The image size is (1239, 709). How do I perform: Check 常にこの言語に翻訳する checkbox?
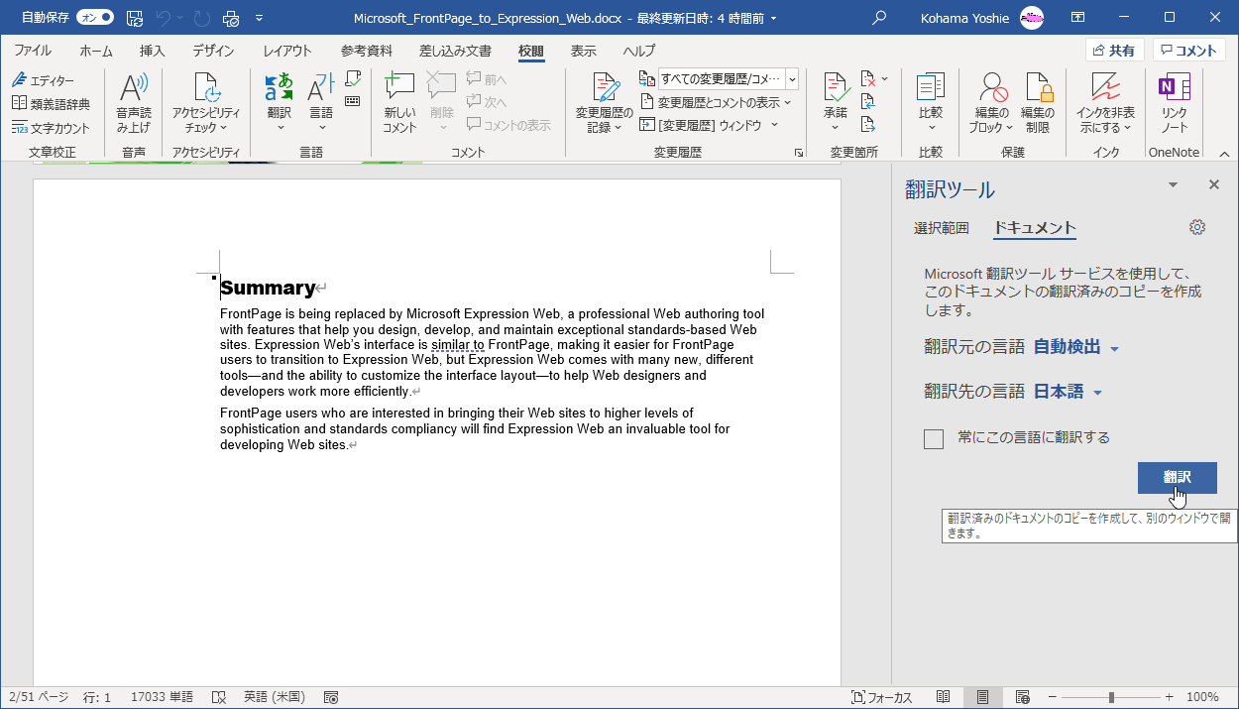click(x=933, y=438)
